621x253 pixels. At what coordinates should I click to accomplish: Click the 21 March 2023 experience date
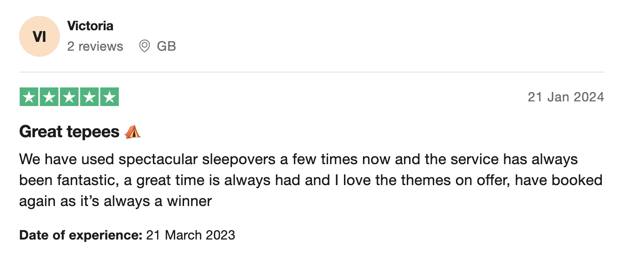pyautogui.click(x=191, y=235)
